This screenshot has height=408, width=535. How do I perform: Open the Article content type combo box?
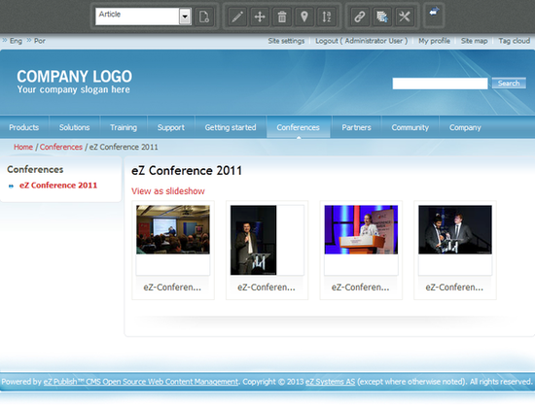pos(143,17)
